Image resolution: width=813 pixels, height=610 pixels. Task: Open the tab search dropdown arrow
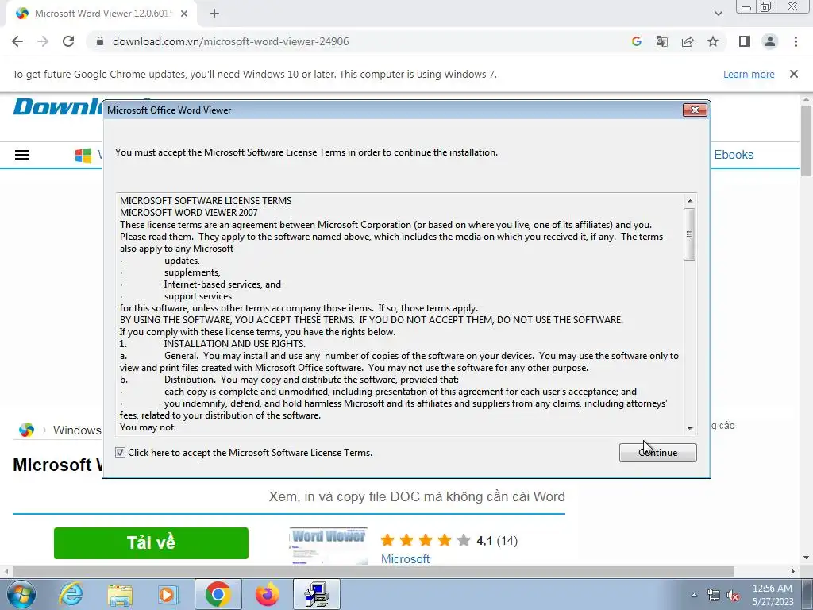pos(718,14)
